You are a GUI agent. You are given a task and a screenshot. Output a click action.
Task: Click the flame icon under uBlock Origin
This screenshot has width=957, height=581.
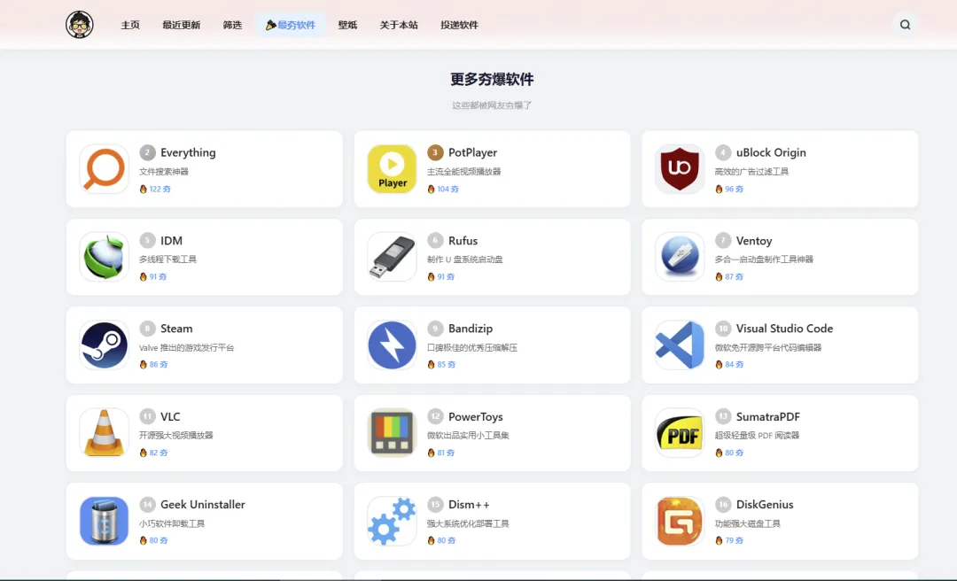click(x=719, y=190)
